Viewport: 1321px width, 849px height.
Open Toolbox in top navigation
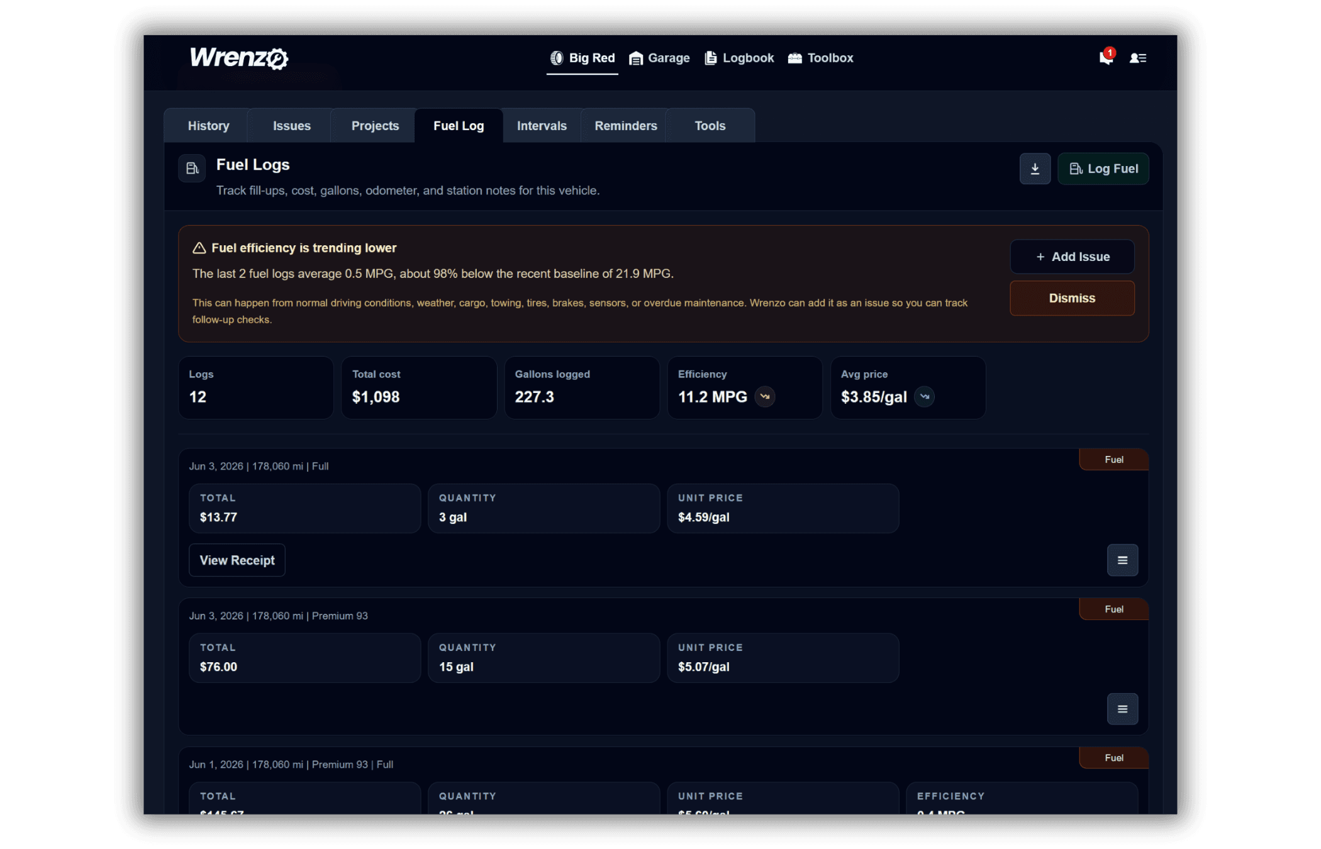[821, 58]
